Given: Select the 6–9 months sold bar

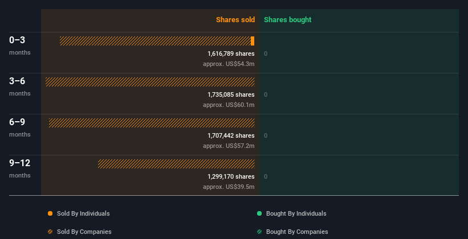Looking at the screenshot, I should pyautogui.click(x=152, y=123).
